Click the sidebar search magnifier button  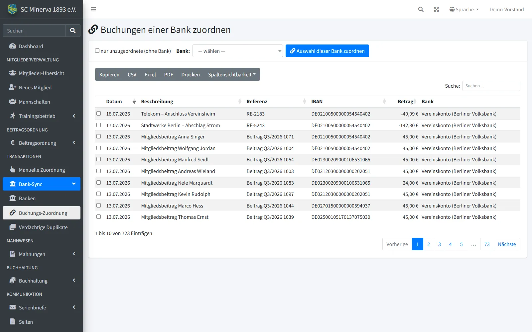click(x=73, y=31)
